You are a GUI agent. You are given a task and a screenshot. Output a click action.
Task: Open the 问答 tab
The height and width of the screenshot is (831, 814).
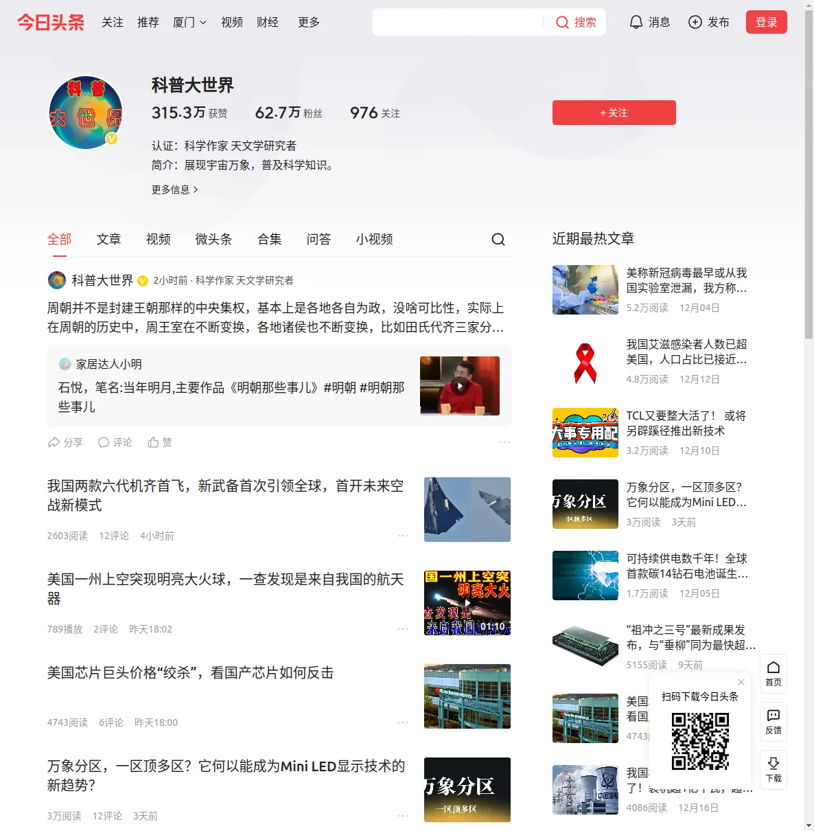(x=319, y=239)
